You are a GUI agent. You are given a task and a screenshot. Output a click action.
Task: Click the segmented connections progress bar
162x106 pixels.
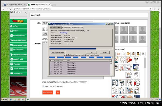(x=81, y=57)
